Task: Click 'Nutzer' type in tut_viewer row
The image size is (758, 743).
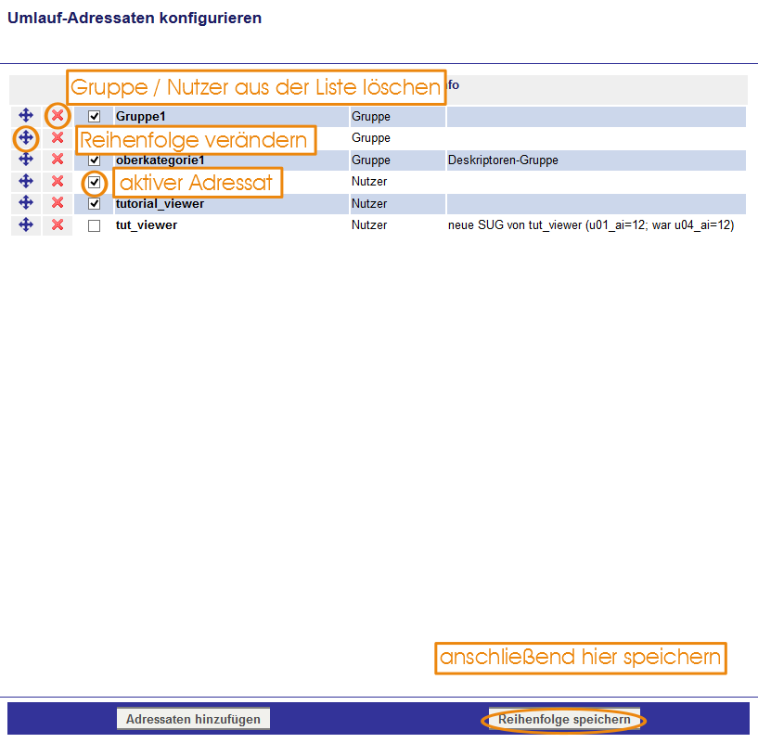Action: (369, 224)
